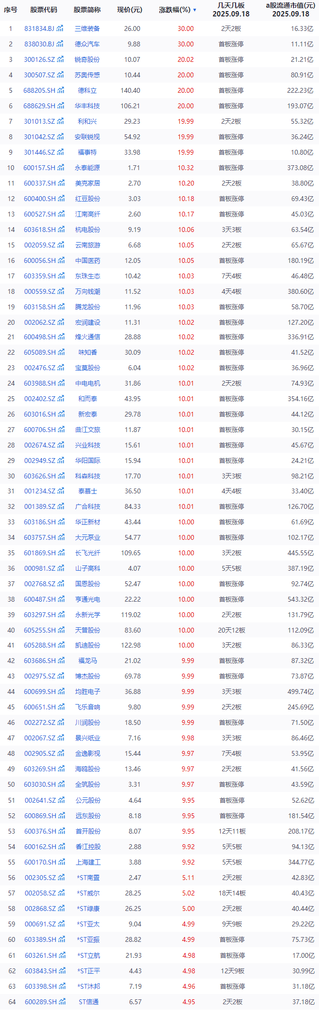319x1010 pixels.
Task: Select percentage change value 10.32
Action: pyautogui.click(x=186, y=168)
